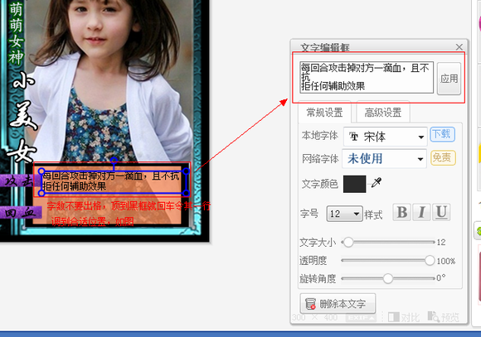Click the 预览 preview icon
Viewport: 481px width, 337px height.
[x=434, y=317]
